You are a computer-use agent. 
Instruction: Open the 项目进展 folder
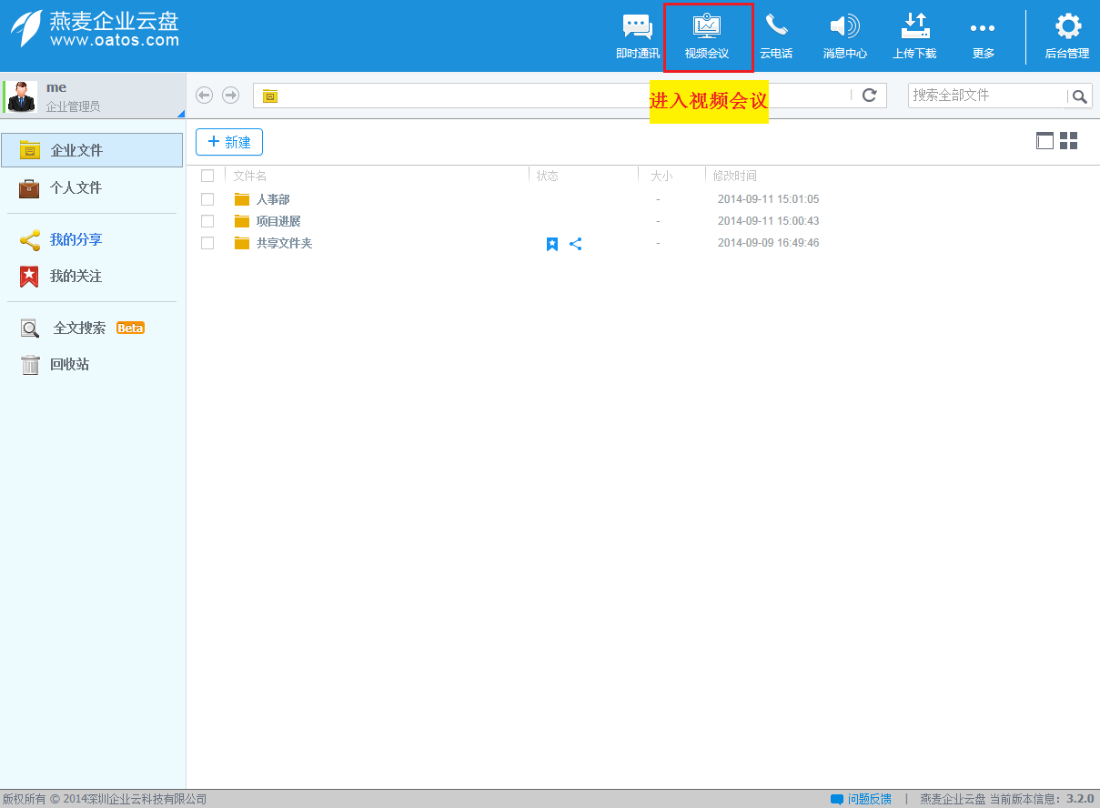point(278,221)
